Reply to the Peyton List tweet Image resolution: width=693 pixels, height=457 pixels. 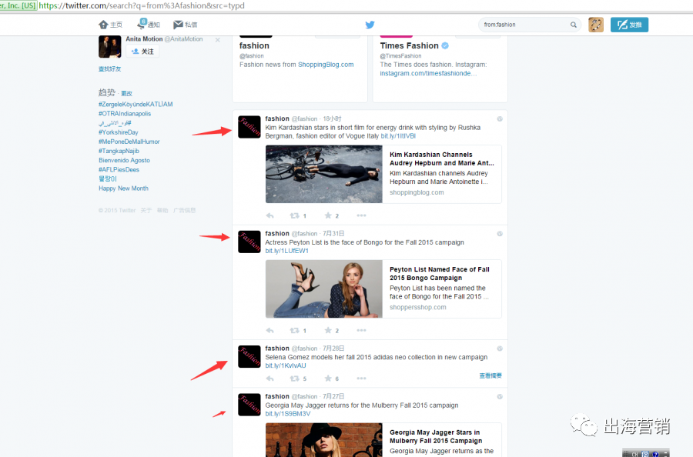tap(270, 330)
